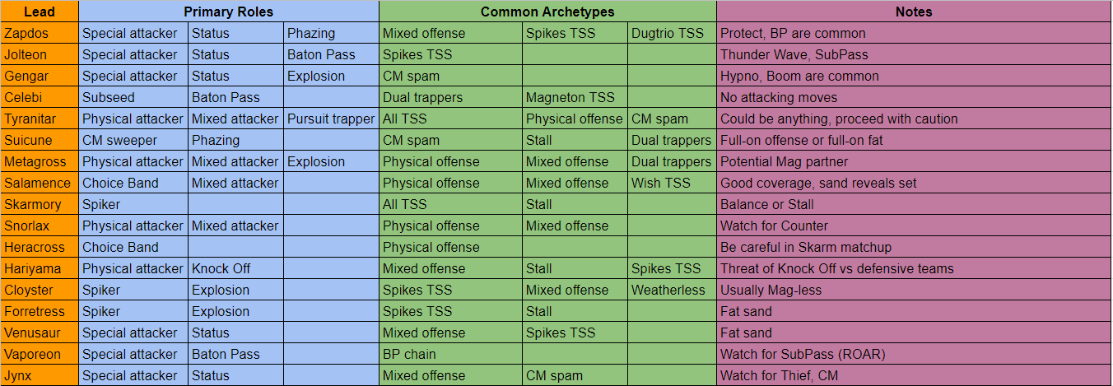Click the Jynx lead cell
Image resolution: width=1113 pixels, height=386 pixels.
40,376
